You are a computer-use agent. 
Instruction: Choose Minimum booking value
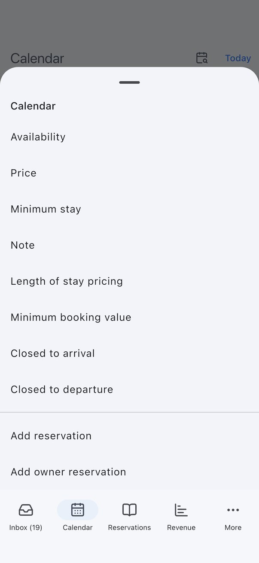(129, 317)
